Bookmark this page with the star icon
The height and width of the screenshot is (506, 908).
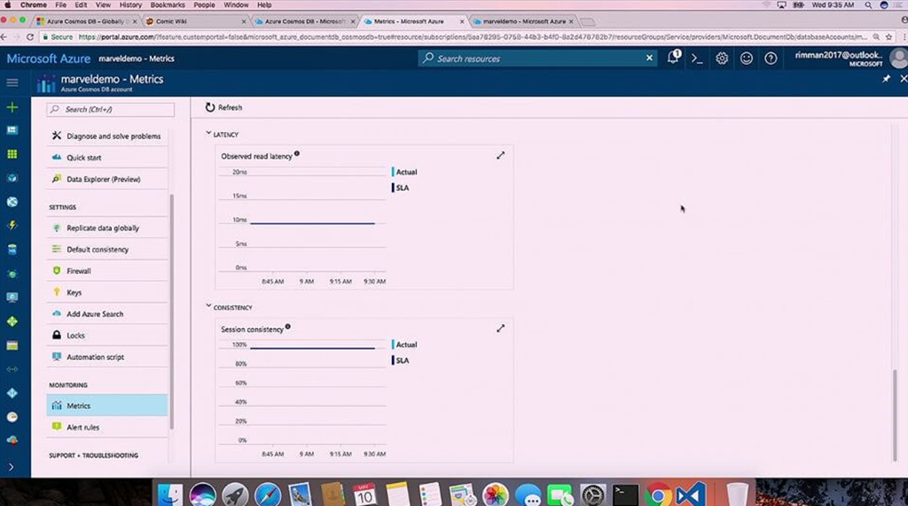(x=889, y=37)
